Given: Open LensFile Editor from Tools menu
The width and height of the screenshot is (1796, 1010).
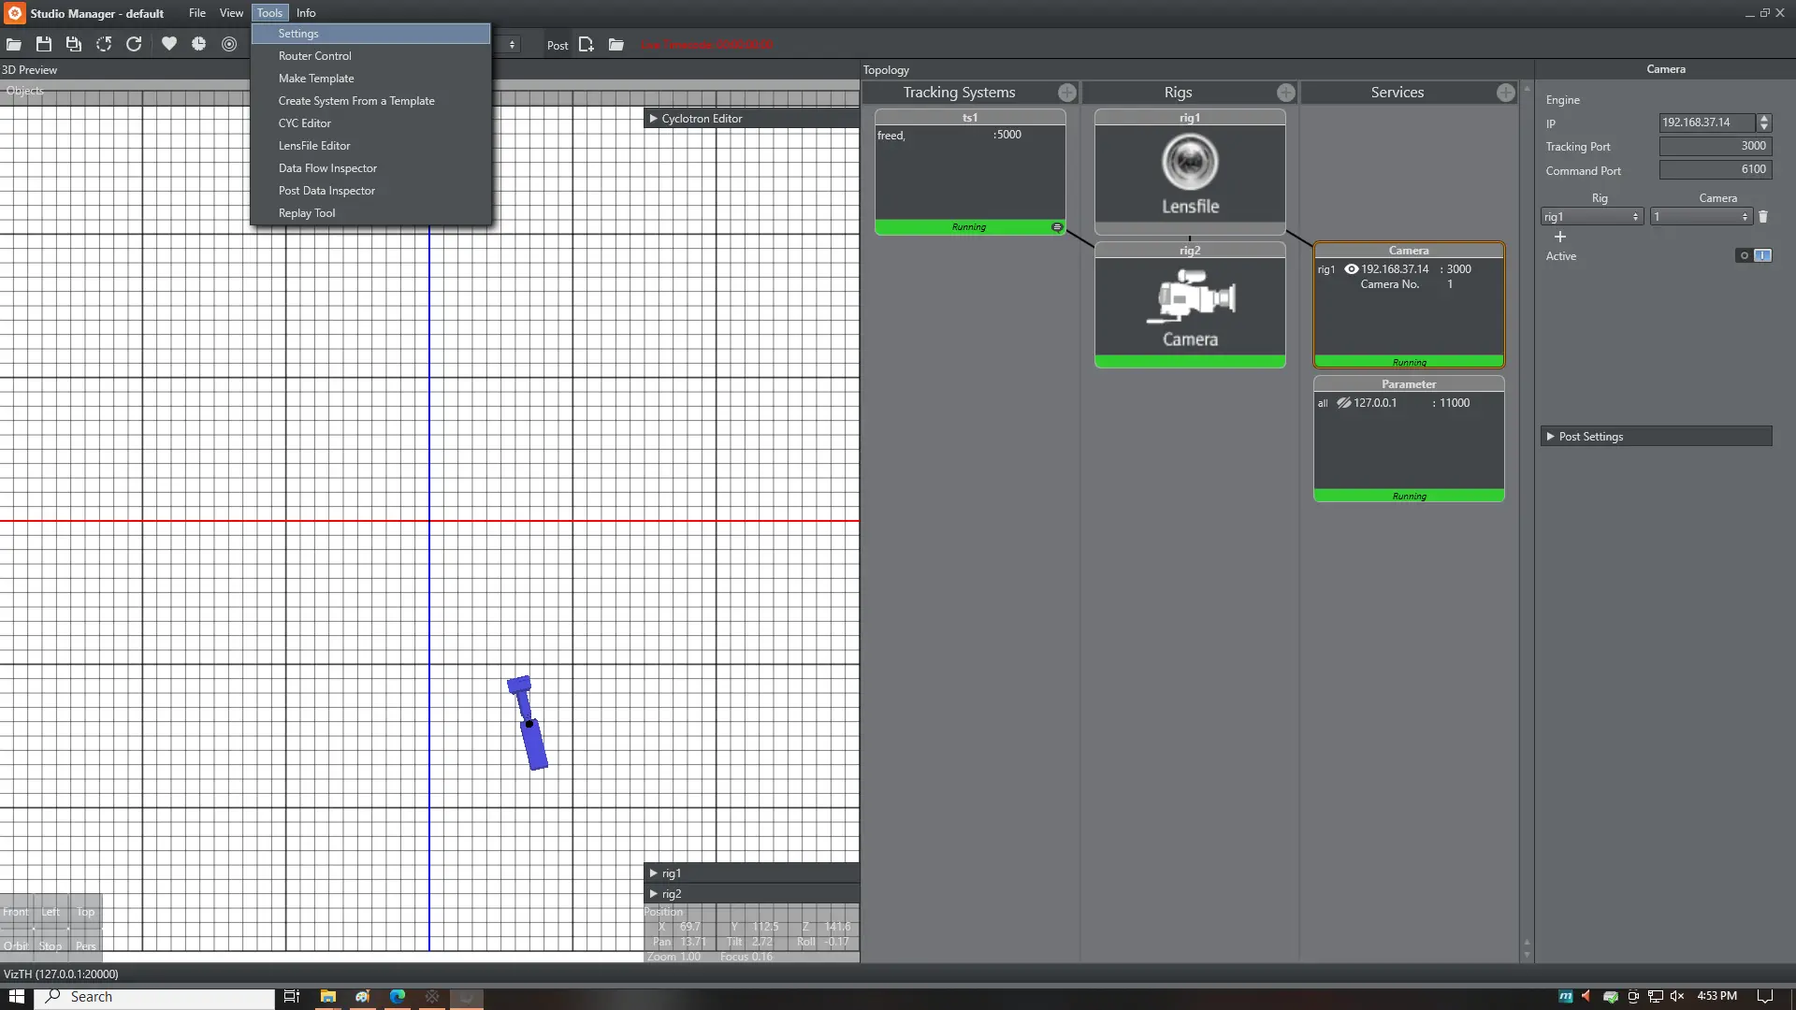Looking at the screenshot, I should click(x=314, y=146).
